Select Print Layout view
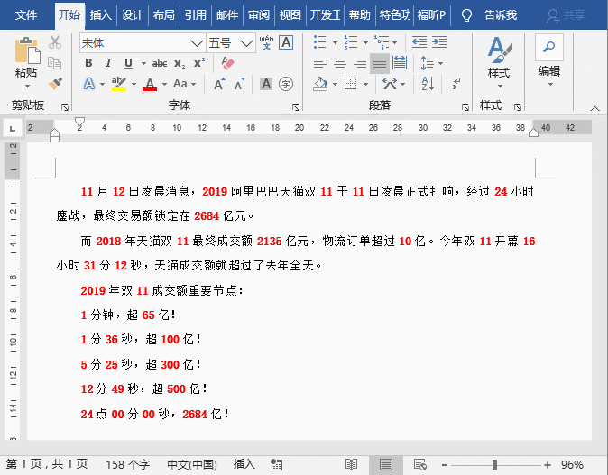This screenshot has width=608, height=475. tap(386, 464)
